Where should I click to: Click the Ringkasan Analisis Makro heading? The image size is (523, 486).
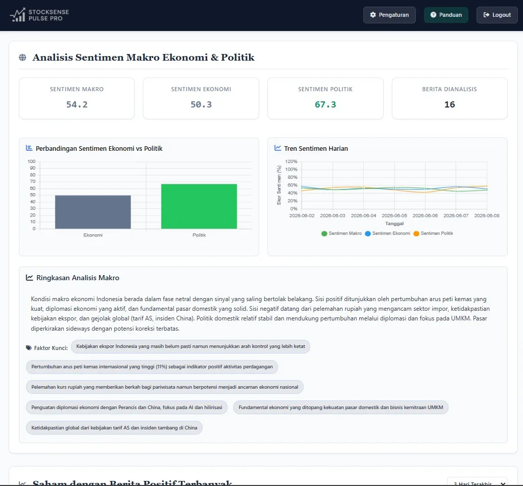pos(78,278)
